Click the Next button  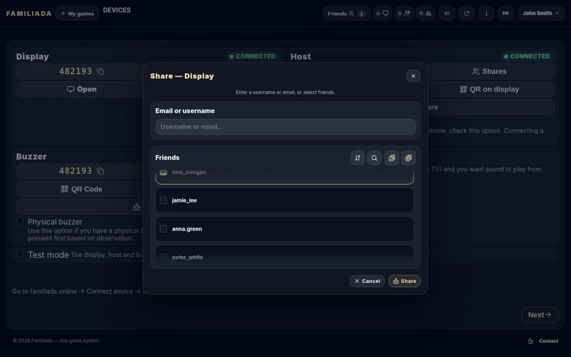[x=540, y=315]
